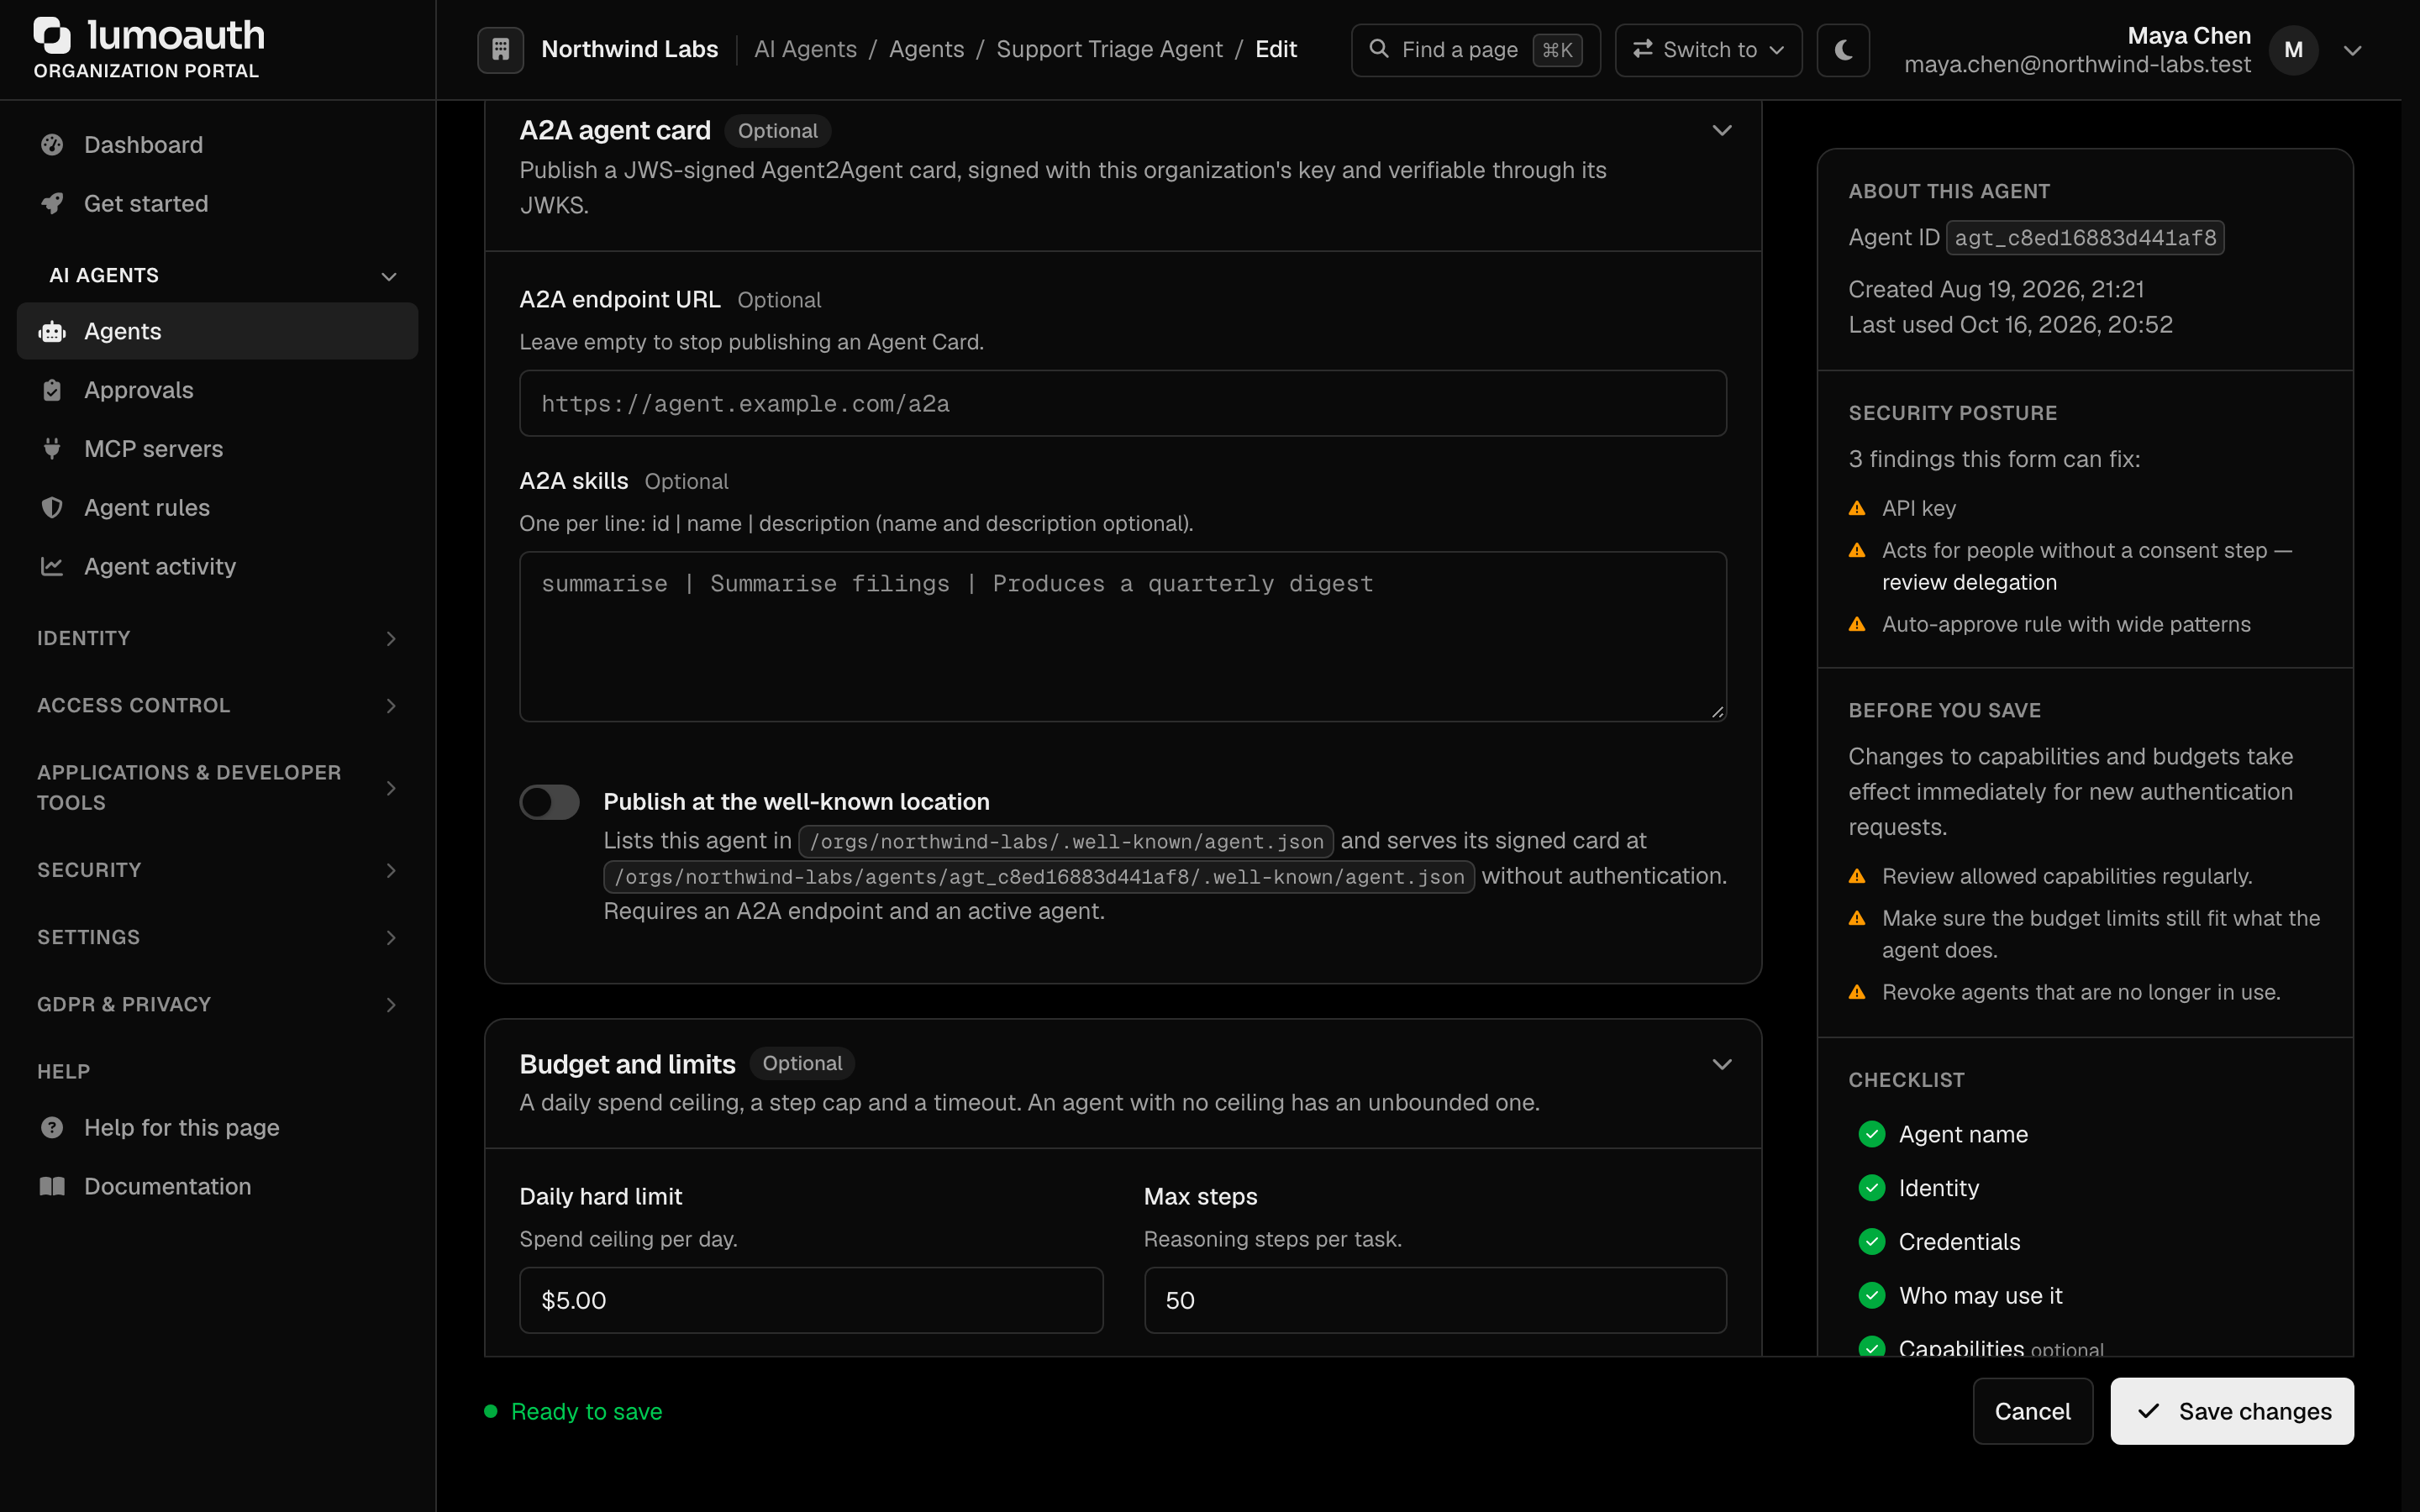Screen dimensions: 2420x1512
Task: Open Agent activity in sidebar
Action: click(x=218, y=567)
